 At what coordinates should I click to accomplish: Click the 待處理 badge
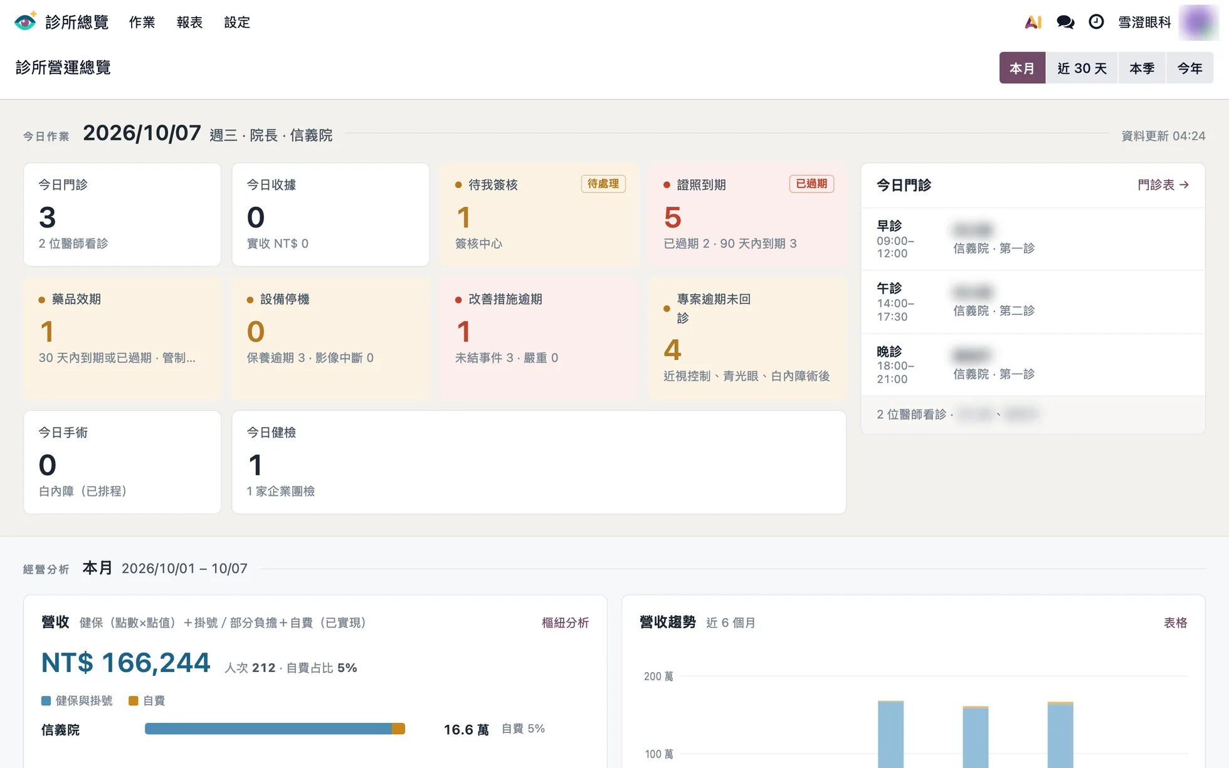tap(603, 184)
